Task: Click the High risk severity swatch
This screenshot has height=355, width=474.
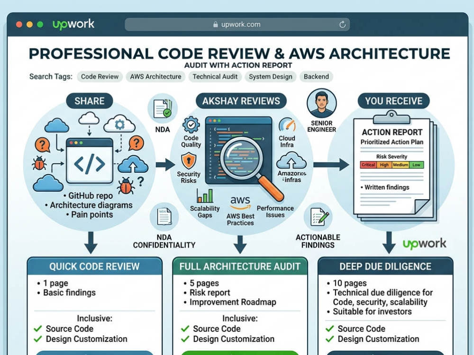Action: [x=384, y=165]
